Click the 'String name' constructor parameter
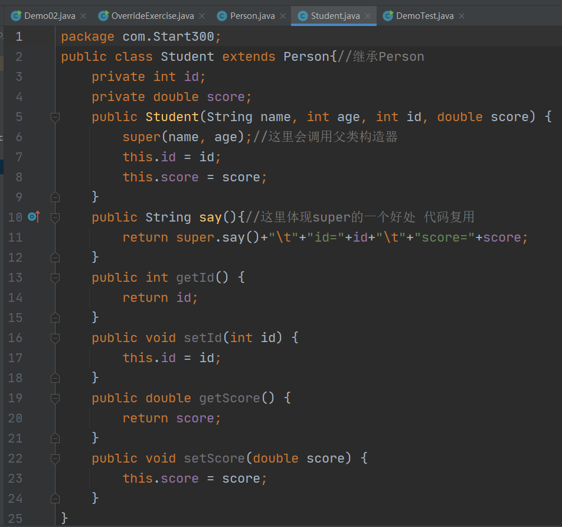This screenshot has height=527, width=562. [x=249, y=117]
